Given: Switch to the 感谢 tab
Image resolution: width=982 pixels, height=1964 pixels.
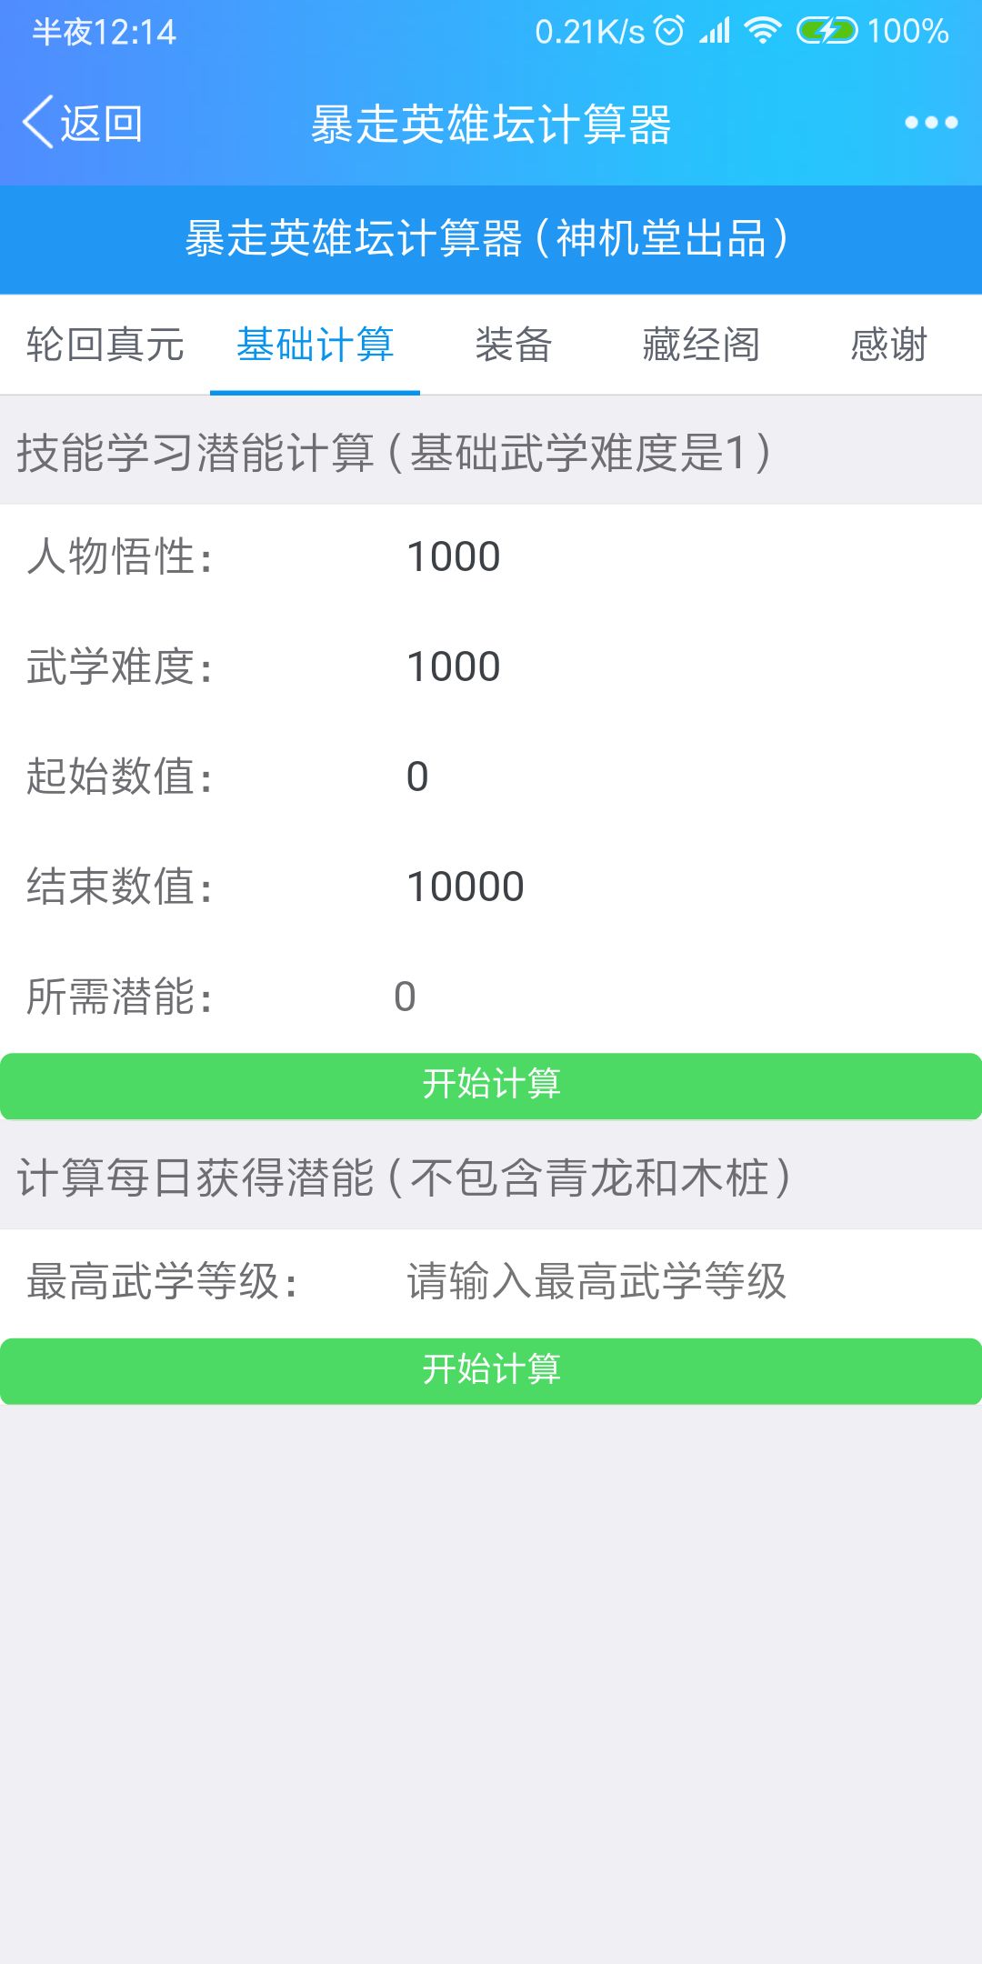Looking at the screenshot, I should (888, 346).
